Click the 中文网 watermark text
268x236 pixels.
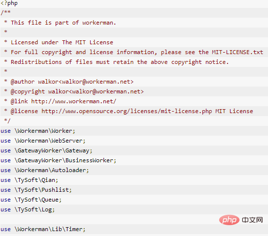(252, 220)
